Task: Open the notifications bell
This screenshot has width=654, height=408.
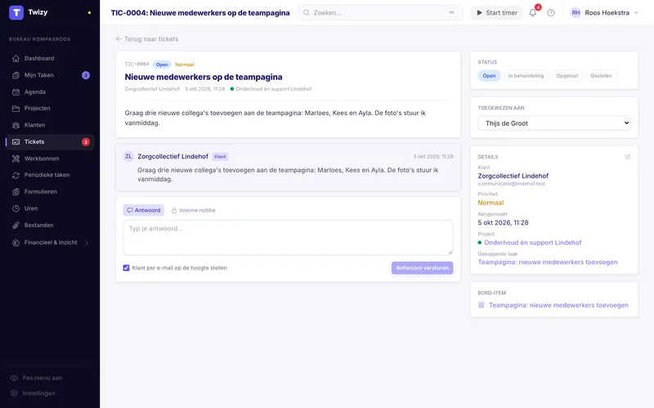Action: 533,12
